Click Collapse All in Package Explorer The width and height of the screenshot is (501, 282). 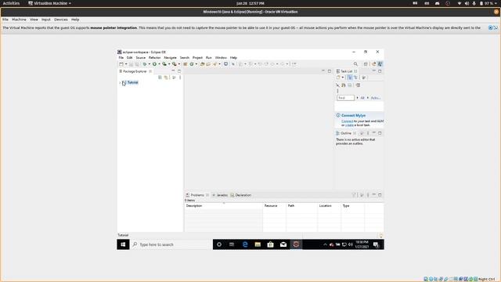(160, 78)
